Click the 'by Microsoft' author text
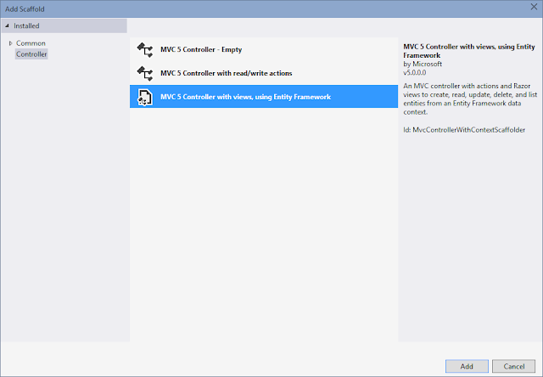543x377 pixels. pos(423,64)
